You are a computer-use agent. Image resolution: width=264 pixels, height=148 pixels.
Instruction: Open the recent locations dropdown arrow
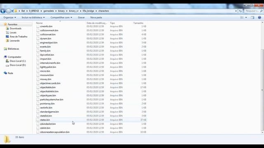12,11
